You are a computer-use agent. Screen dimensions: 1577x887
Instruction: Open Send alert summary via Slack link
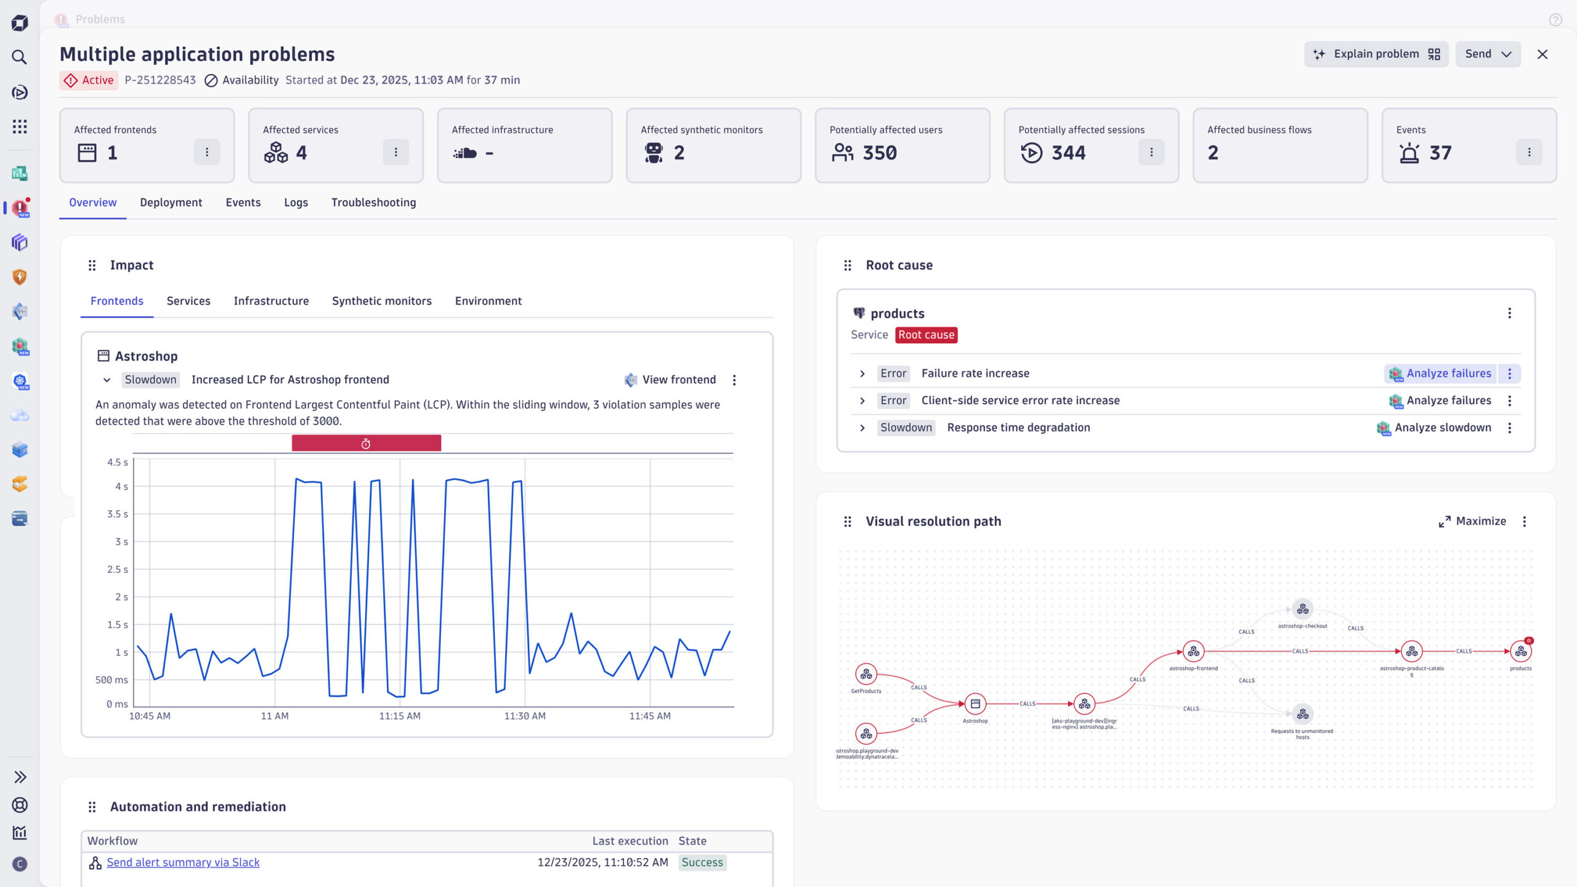click(x=183, y=862)
